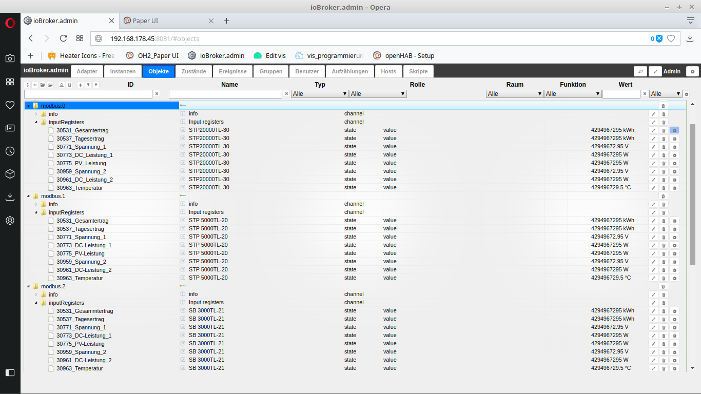The width and height of the screenshot is (701, 394).
Task: Add a new object with plus icon
Action: [81, 85]
